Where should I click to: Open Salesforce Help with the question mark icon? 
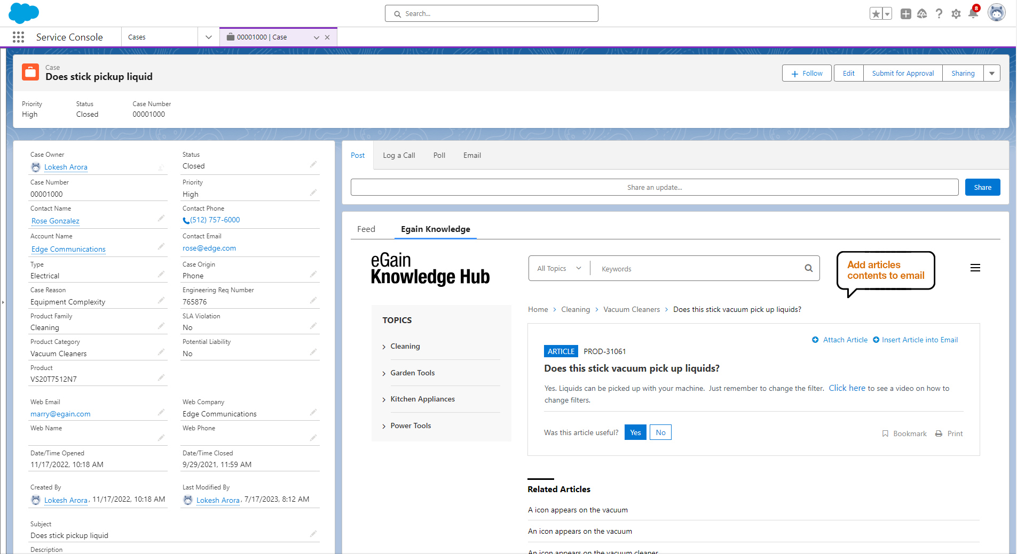click(x=939, y=13)
